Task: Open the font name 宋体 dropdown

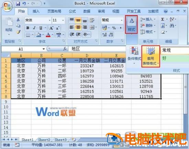Action: (49, 20)
